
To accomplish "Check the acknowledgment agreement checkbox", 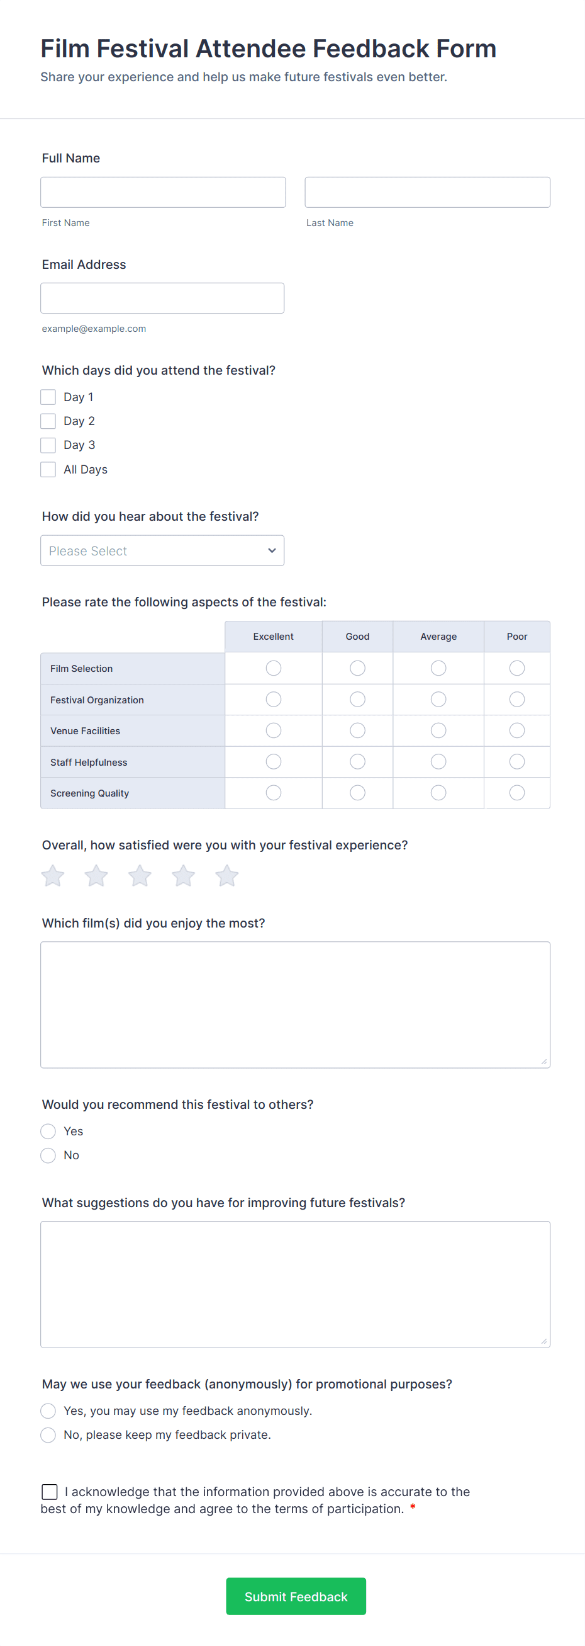I will coord(50,1491).
